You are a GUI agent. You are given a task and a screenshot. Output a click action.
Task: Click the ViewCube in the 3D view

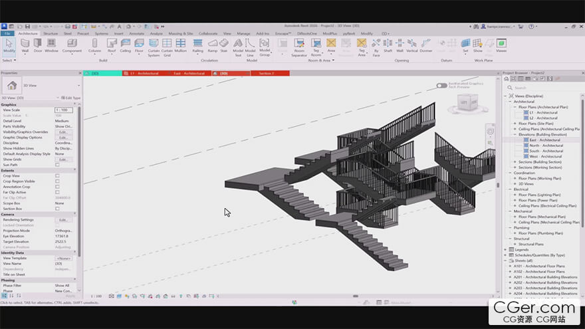pyautogui.click(x=468, y=102)
